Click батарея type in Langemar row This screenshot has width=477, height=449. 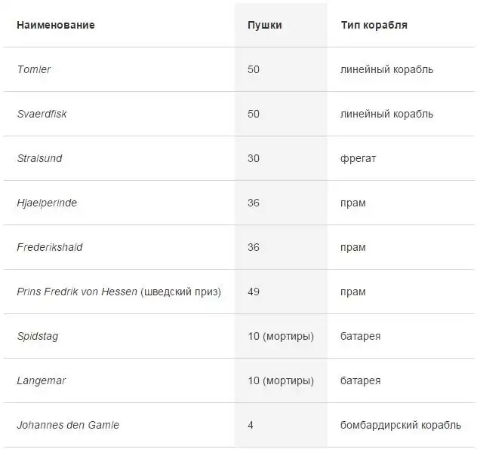point(360,380)
